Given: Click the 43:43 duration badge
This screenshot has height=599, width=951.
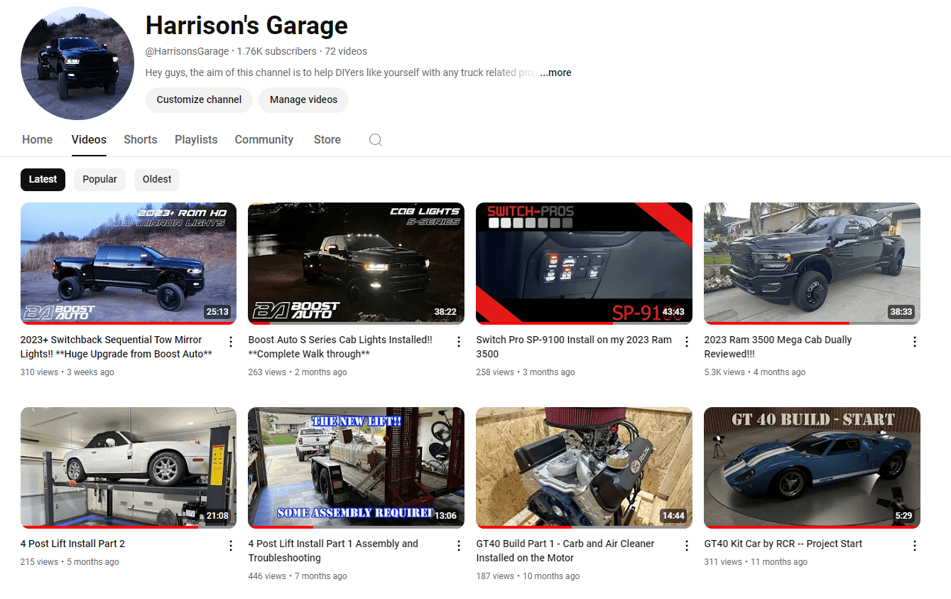Looking at the screenshot, I should [673, 311].
